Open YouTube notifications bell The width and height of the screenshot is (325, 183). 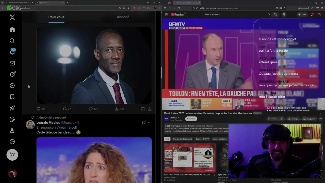[312, 14]
